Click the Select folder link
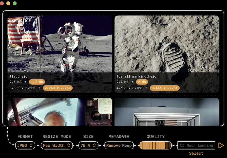 click(x=196, y=153)
